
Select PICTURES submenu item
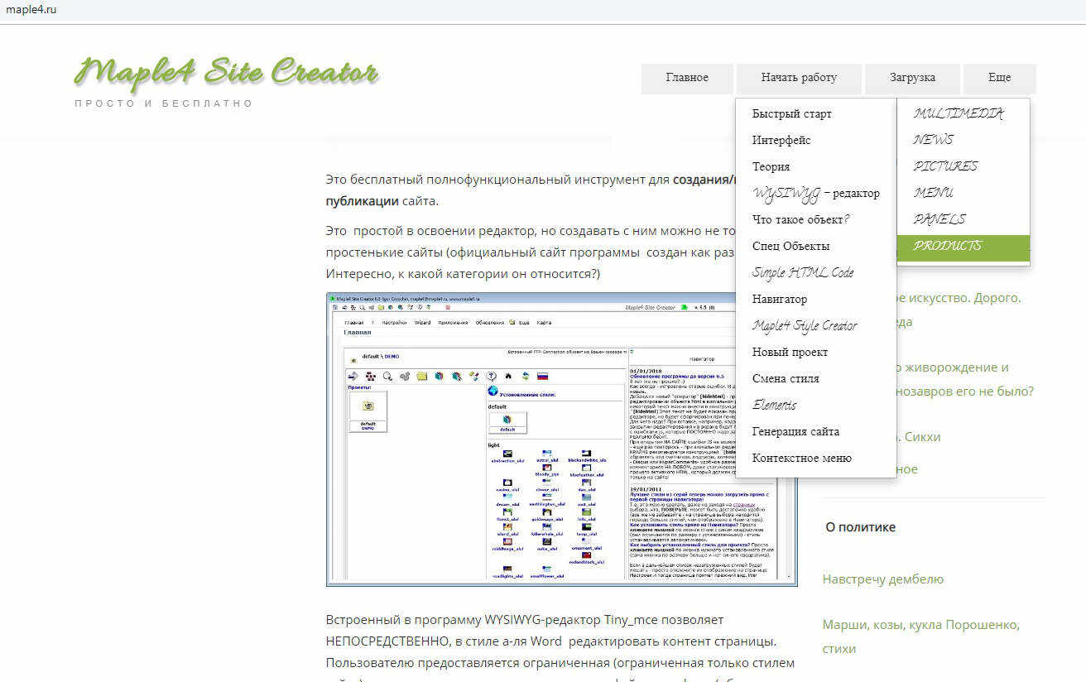click(x=963, y=166)
